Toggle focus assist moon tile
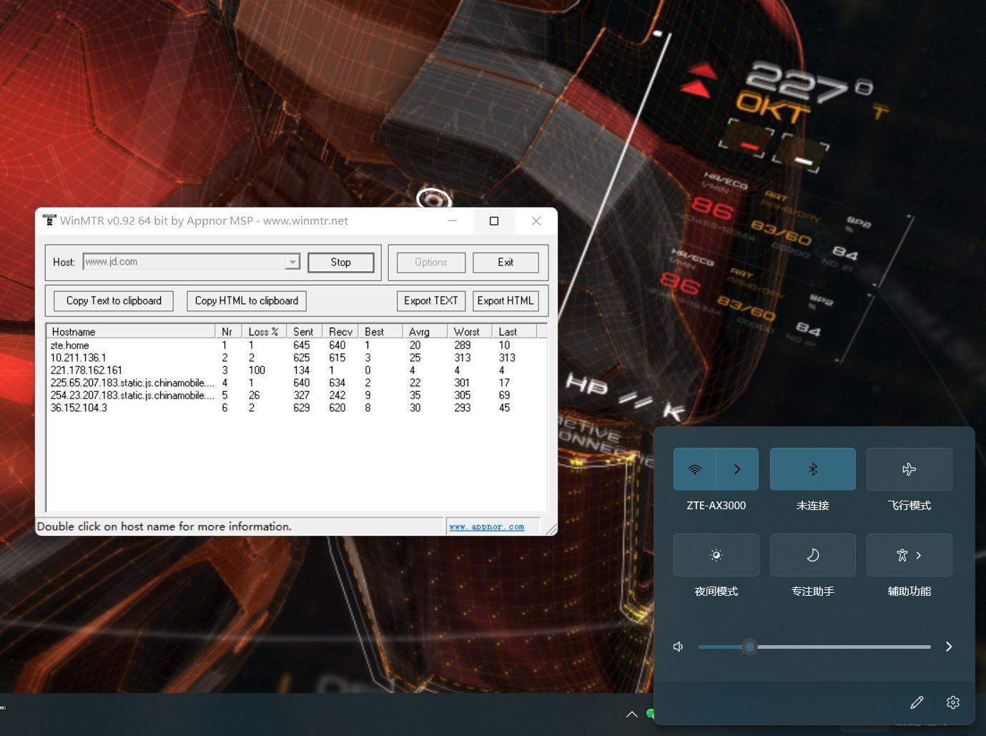This screenshot has height=736, width=986. point(812,555)
